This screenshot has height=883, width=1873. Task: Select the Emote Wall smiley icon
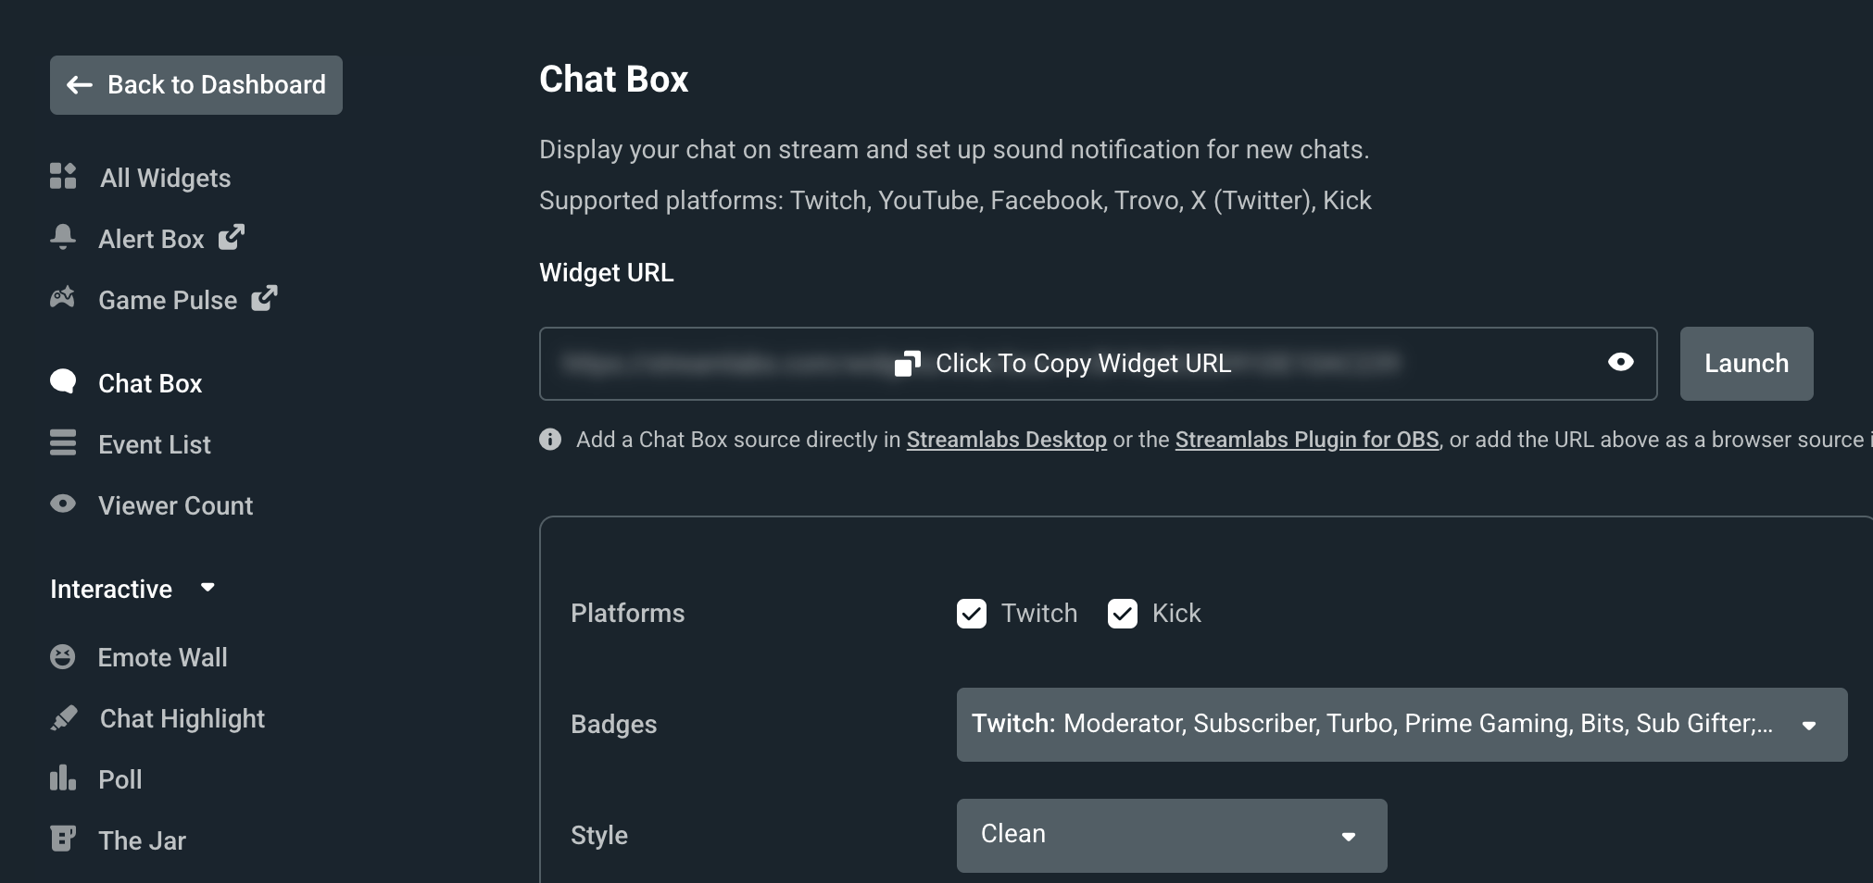pyautogui.click(x=62, y=656)
